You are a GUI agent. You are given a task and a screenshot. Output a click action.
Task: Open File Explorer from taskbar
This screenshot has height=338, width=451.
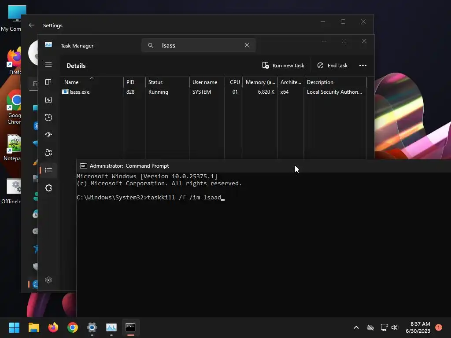(x=33, y=327)
